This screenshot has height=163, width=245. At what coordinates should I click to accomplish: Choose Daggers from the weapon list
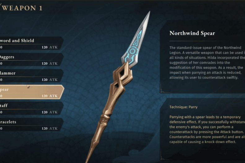tap(31, 60)
